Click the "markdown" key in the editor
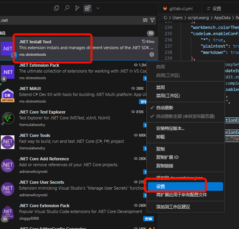 [213, 52]
